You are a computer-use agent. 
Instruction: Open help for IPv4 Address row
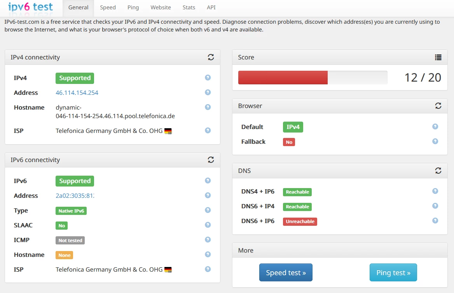coord(208,92)
